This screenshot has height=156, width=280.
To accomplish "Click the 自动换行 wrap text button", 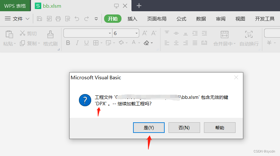I will pyautogui.click(x=249, y=38).
